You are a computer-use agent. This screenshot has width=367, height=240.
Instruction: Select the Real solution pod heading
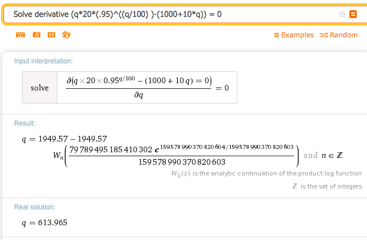(x=35, y=208)
